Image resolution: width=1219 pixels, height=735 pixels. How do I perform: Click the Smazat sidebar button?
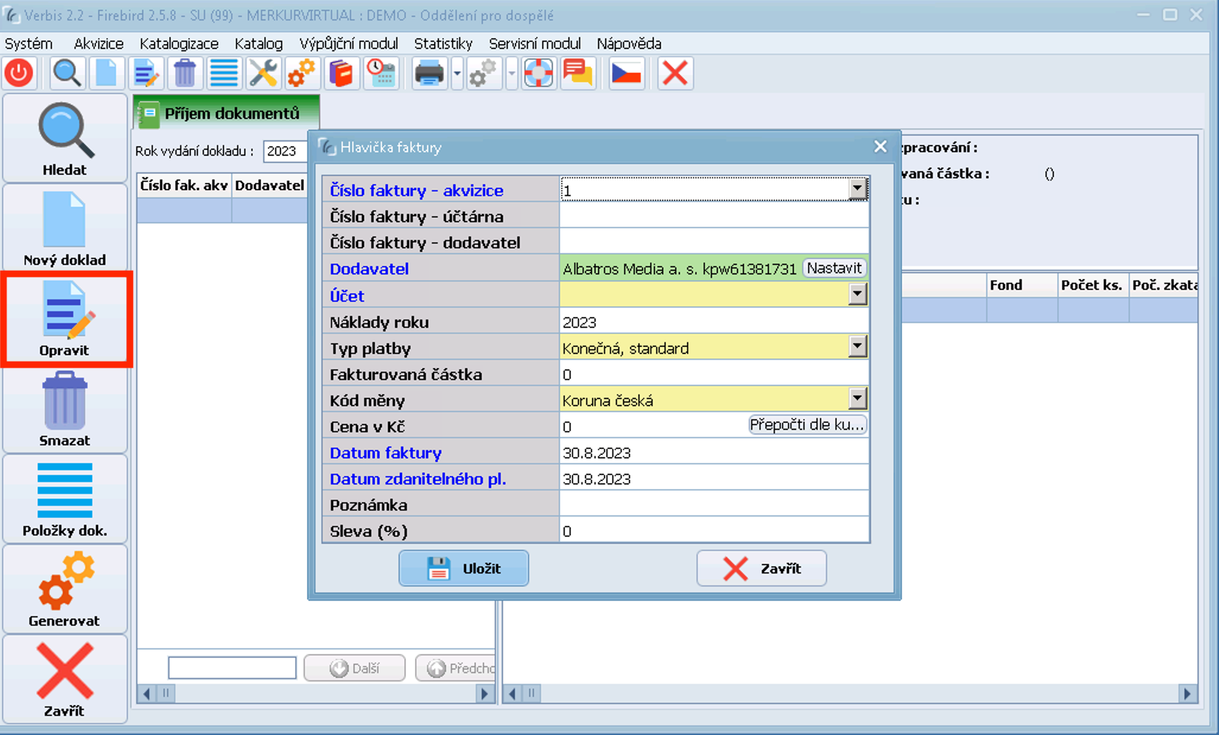pos(65,409)
